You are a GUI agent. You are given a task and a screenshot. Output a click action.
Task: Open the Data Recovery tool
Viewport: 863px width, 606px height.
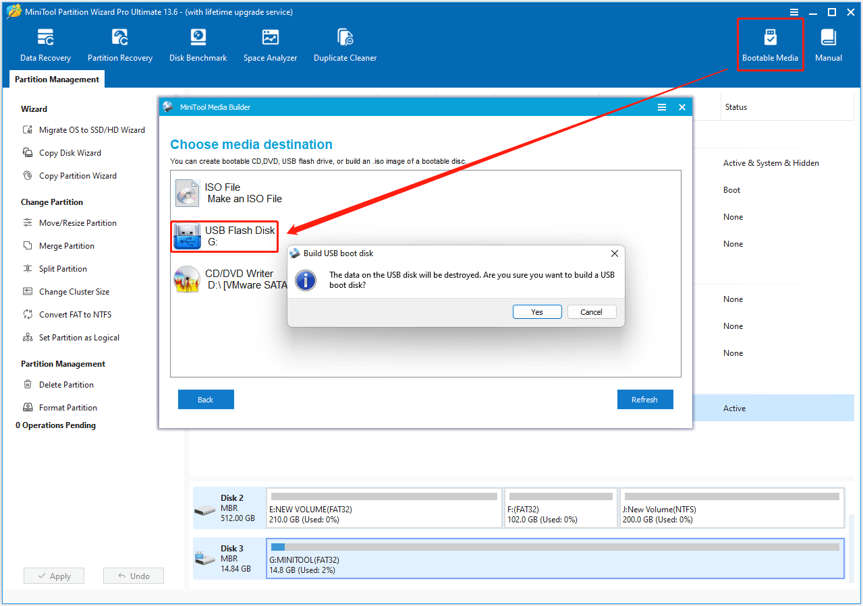45,46
